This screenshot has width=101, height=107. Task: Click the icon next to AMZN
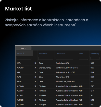35,82
